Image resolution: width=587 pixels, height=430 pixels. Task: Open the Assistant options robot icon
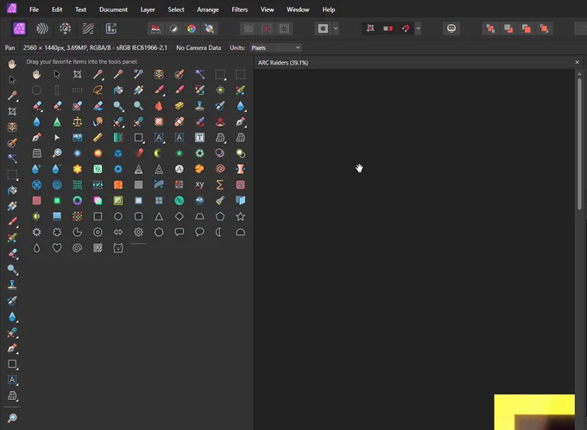pyautogui.click(x=451, y=28)
